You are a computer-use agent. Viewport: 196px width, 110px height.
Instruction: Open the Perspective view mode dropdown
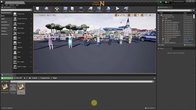pyautogui.click(x=41, y=15)
